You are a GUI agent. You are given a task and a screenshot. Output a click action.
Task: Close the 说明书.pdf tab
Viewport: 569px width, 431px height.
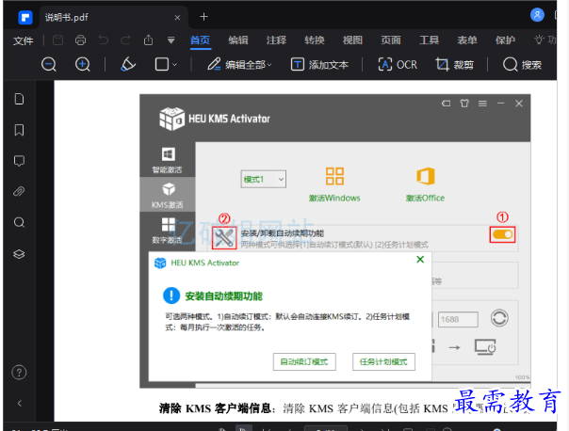(x=177, y=17)
